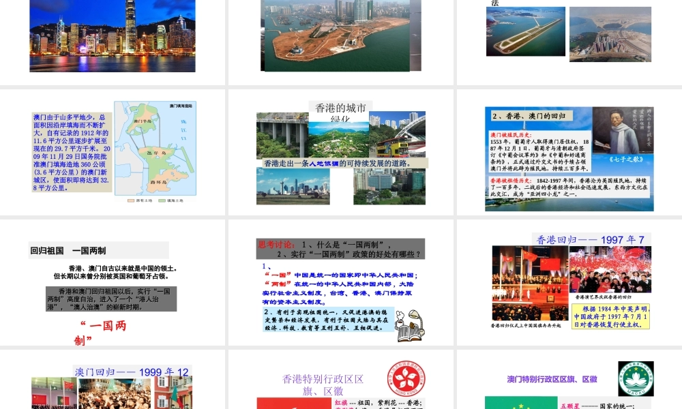Open the 澳门回归 1999 slide
Image resolution: width=682 pixels, height=409 pixels.
[113, 380]
